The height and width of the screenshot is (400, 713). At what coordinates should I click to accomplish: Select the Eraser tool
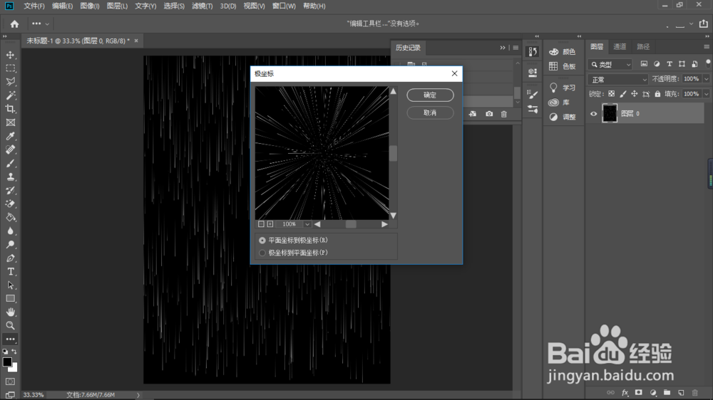[11, 204]
